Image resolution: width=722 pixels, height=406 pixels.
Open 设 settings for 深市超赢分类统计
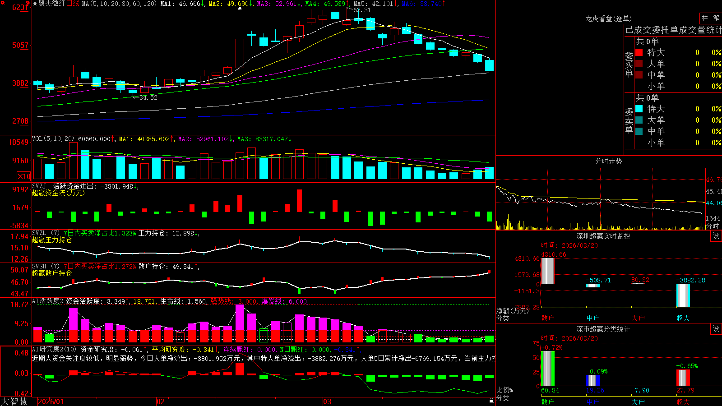pos(716,329)
